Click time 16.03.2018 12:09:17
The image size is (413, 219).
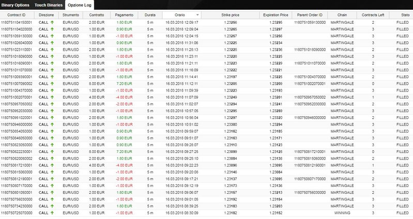(x=182, y=22)
